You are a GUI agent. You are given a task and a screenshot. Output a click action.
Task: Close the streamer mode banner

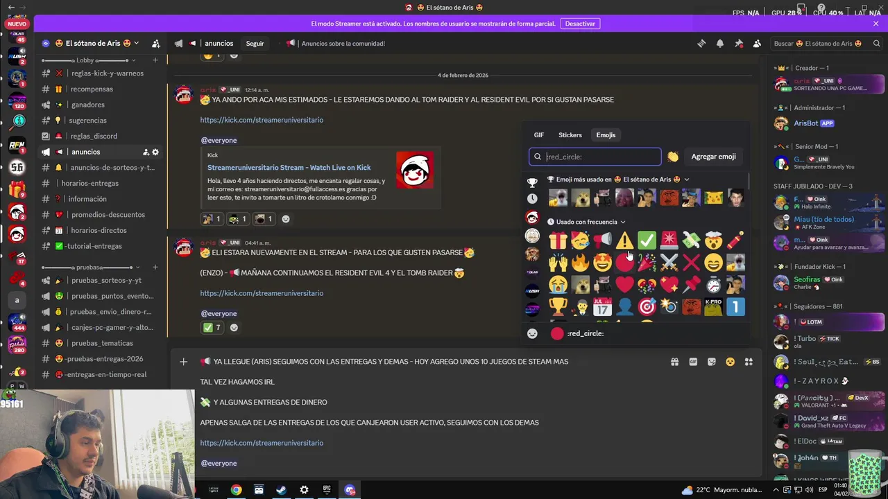(x=876, y=24)
